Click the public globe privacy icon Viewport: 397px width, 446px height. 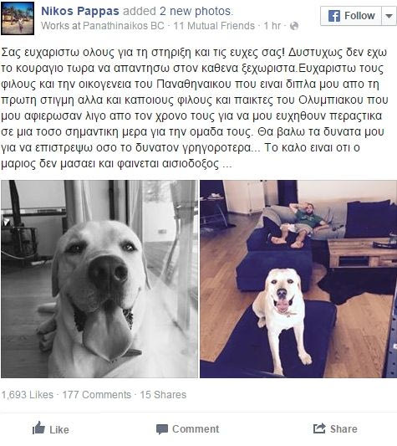(x=294, y=26)
